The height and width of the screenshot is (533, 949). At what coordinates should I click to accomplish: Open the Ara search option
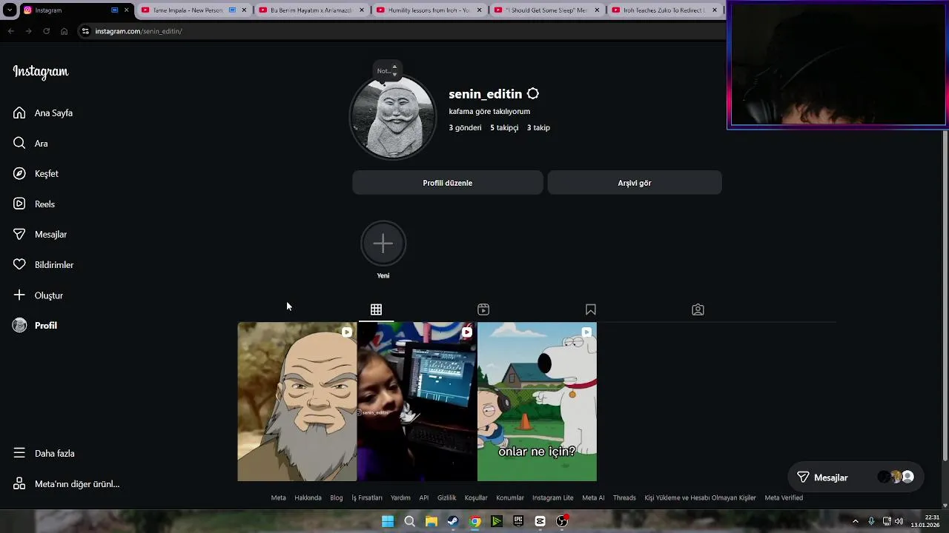pyautogui.click(x=30, y=143)
